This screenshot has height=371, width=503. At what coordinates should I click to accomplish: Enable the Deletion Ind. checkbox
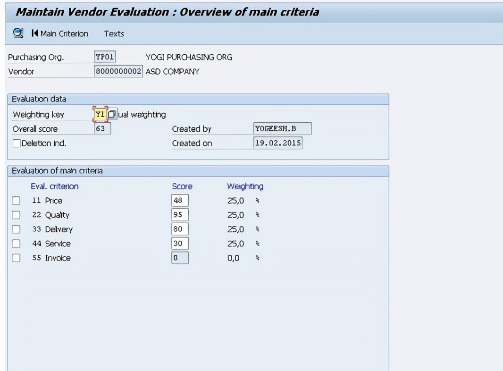[17, 143]
